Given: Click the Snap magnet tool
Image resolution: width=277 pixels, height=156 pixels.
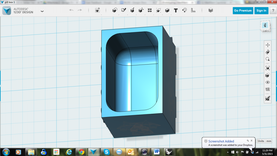Looking at the screenshot, I should (184, 10).
